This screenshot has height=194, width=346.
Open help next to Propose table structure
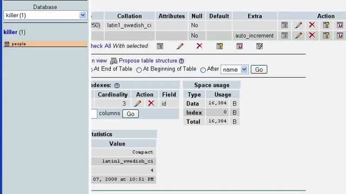tap(182, 61)
